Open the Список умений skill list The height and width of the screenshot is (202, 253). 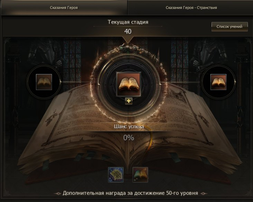point(229,27)
